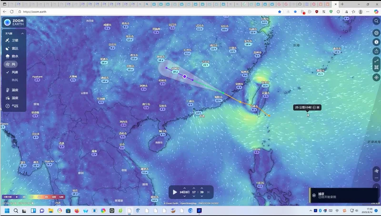
Task: Click the locate me button
Action: [x=376, y=77]
